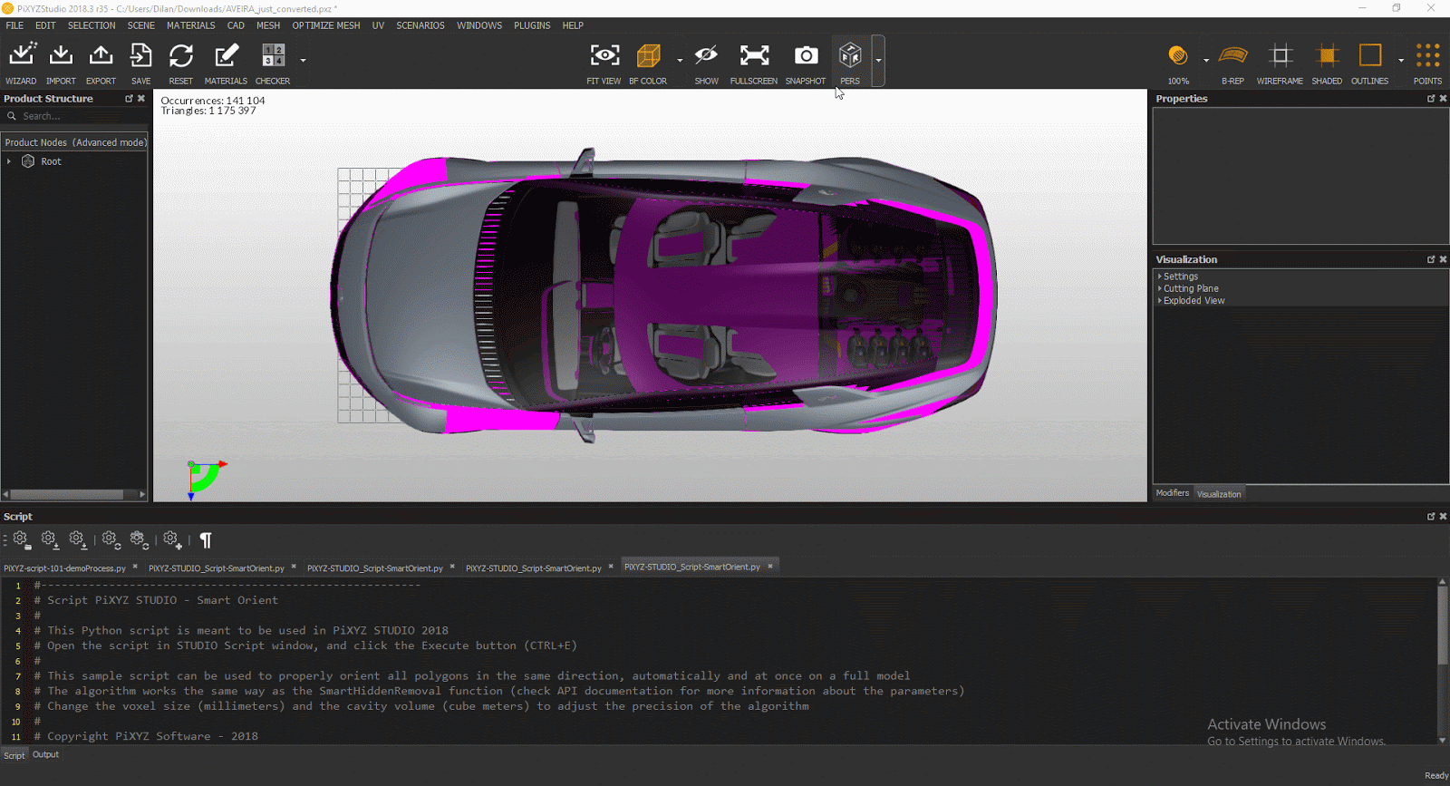Switch to the Output tab
Screen dimensions: 1450x786
pos(45,754)
